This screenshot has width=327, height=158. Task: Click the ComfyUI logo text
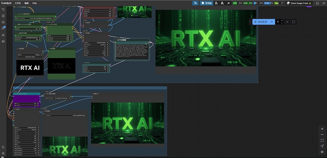point(6,3)
